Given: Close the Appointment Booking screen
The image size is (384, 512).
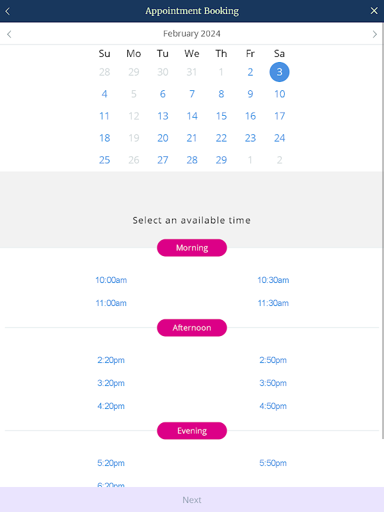Looking at the screenshot, I should click(374, 11).
